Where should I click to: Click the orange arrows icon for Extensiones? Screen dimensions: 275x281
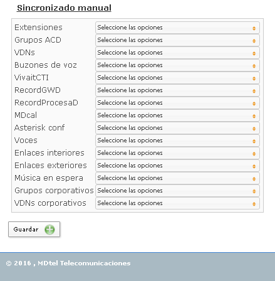[254, 28]
